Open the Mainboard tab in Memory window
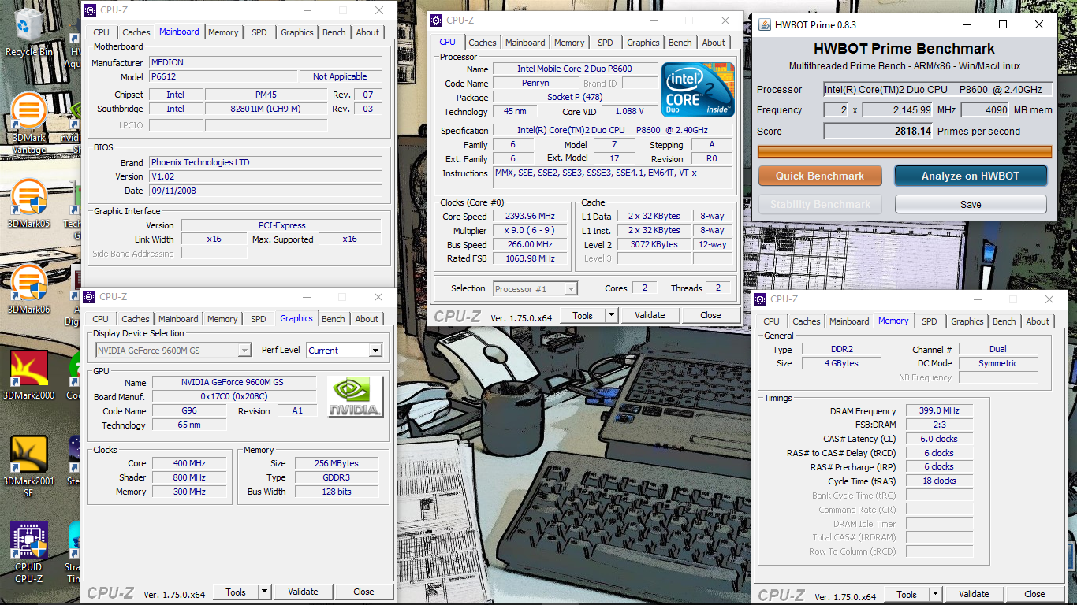 click(x=849, y=321)
